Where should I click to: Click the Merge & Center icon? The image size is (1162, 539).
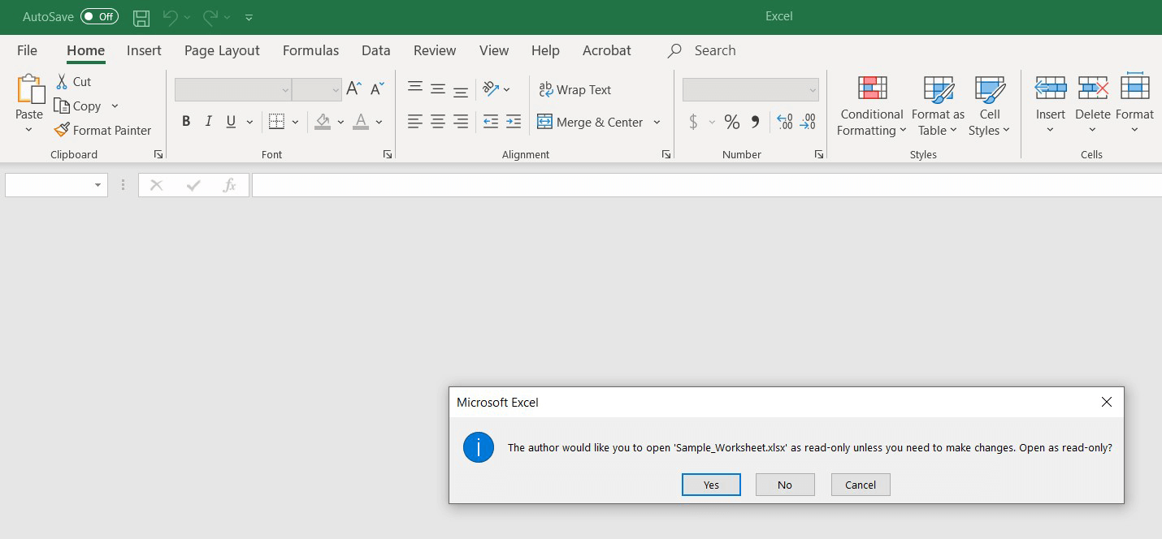pyautogui.click(x=544, y=122)
